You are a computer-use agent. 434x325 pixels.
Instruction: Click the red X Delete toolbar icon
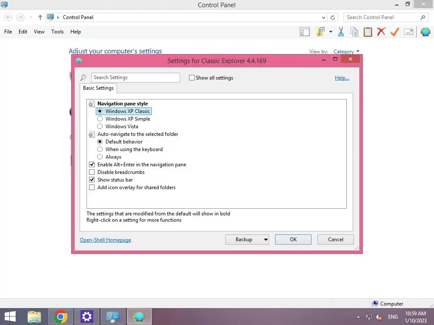(381, 32)
